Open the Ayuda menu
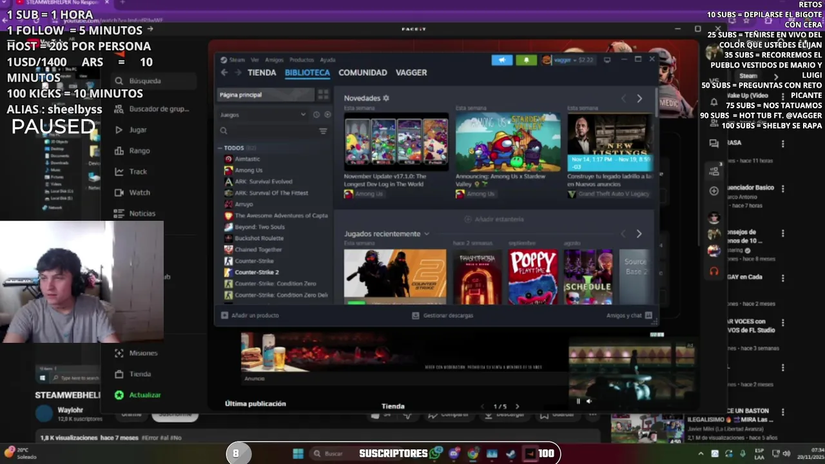825x464 pixels. (x=327, y=60)
